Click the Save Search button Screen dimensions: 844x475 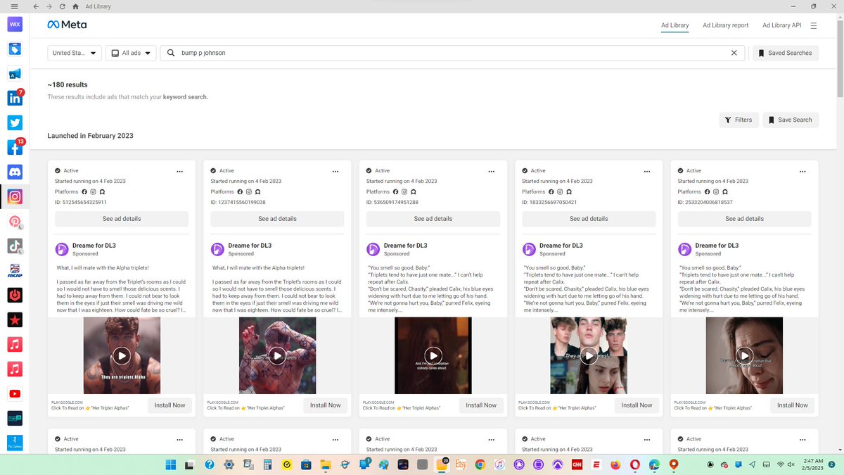[x=791, y=120]
